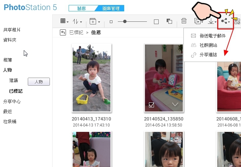Open 已標記 in the sidebar
Viewport: 241px width, 167px height.
16,91
